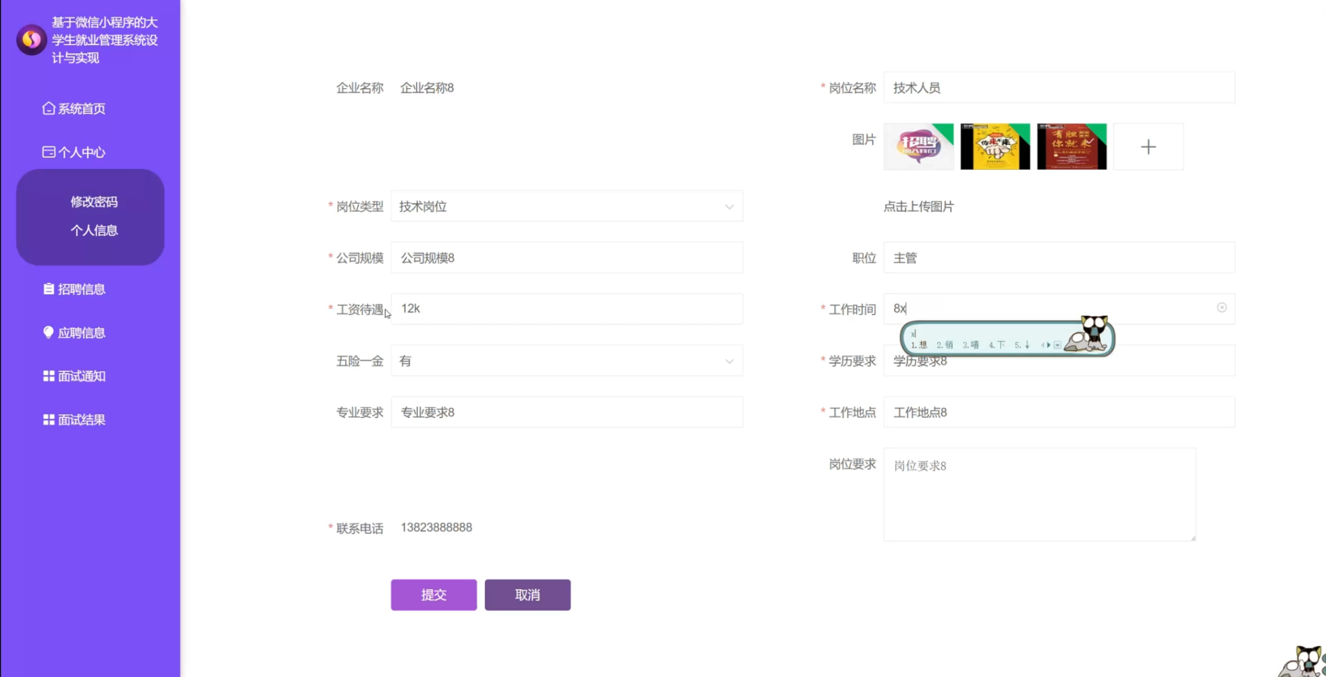Click the 岗位要求 text area

tap(1040, 494)
